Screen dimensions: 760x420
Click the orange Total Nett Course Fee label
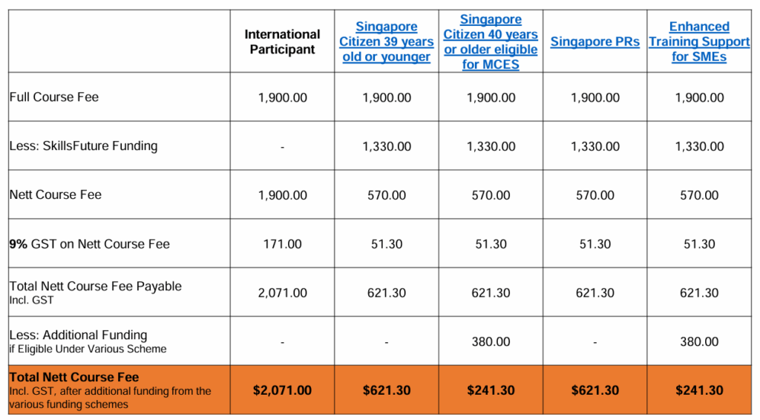[x=74, y=378]
